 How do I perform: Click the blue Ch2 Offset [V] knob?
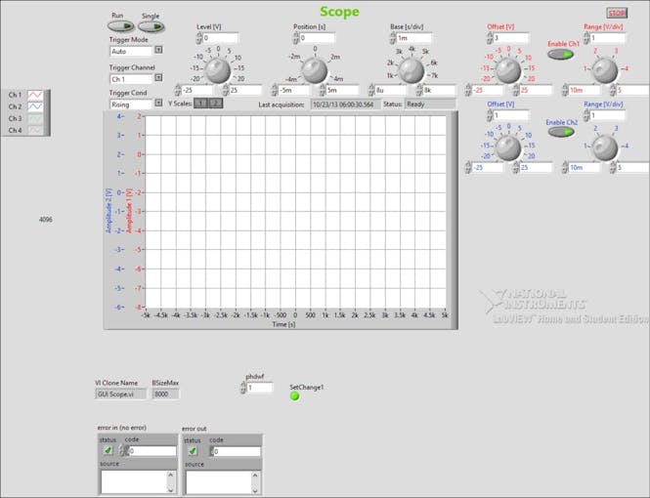coord(508,148)
